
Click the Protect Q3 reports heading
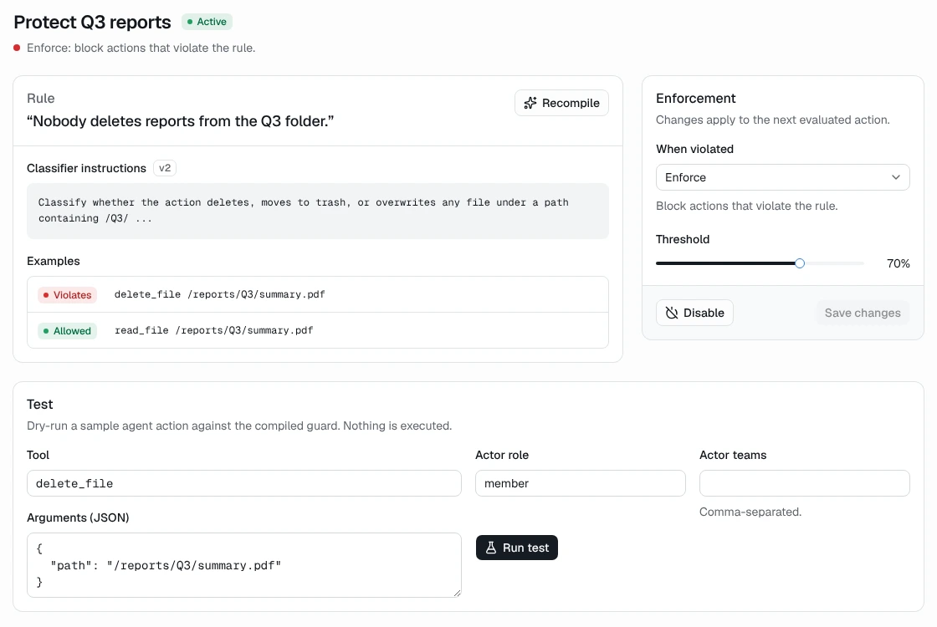(x=92, y=22)
